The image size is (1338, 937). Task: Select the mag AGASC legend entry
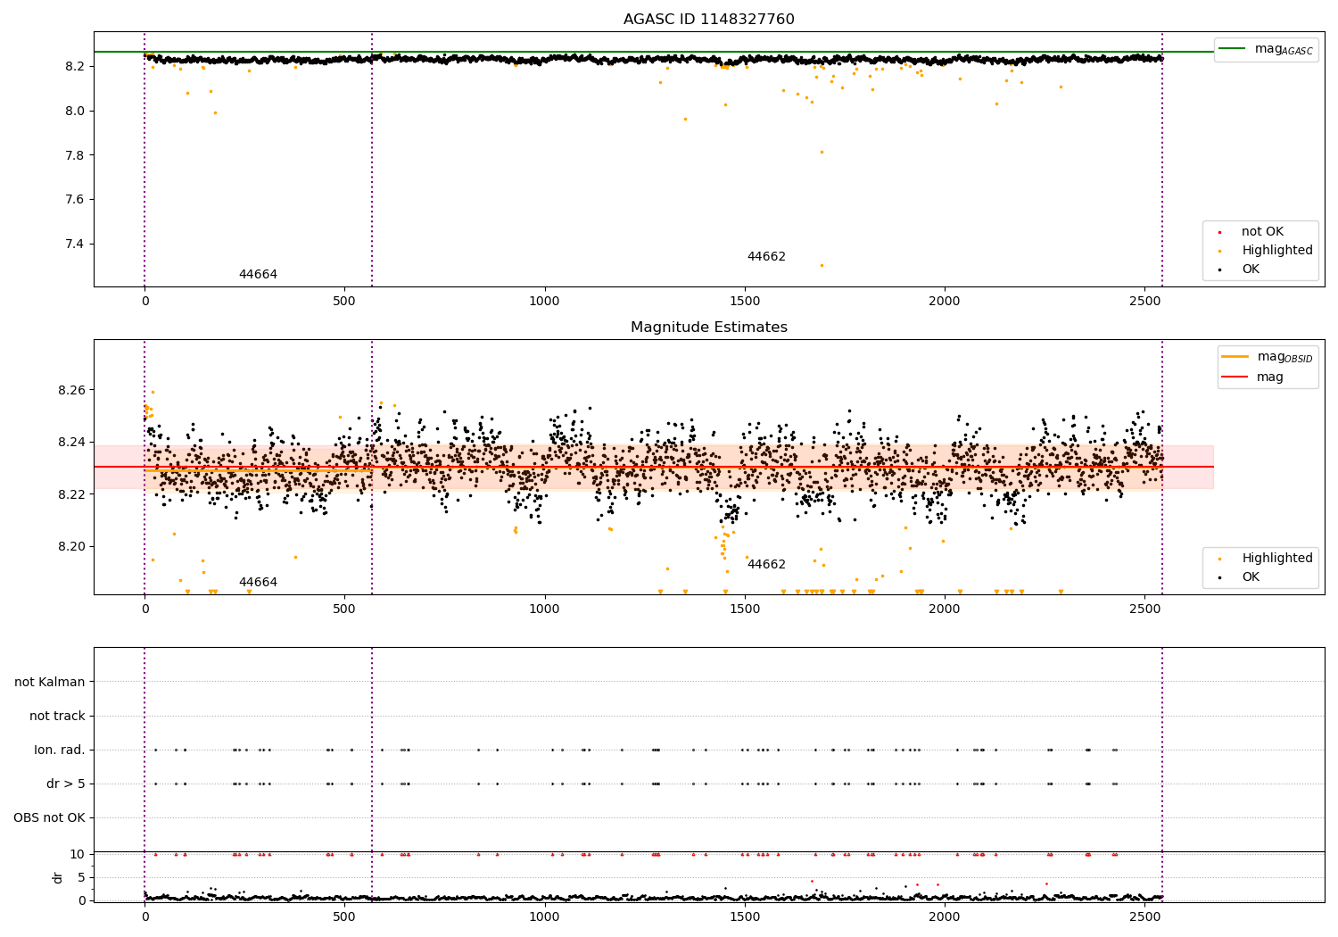1266,49
